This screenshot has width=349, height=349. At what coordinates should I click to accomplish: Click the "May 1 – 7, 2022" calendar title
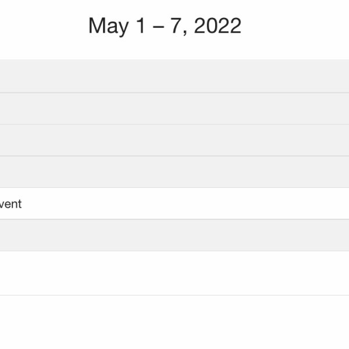[165, 26]
